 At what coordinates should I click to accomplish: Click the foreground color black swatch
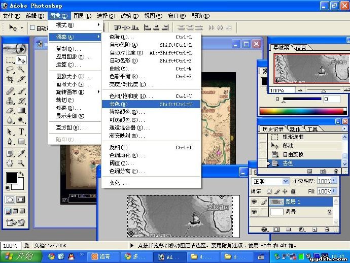pyautogui.click(x=12, y=178)
